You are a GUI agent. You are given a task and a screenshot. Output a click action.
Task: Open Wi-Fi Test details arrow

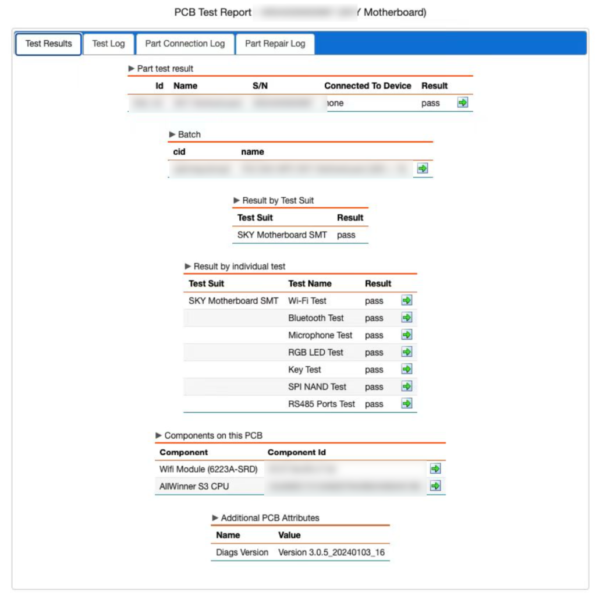[407, 300]
